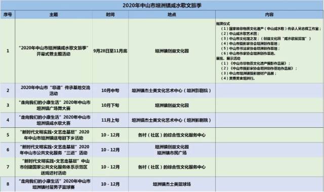
Task: Click "坦洲镇杰士美文化艺术中心" in row 2
Action: [x=171, y=90]
